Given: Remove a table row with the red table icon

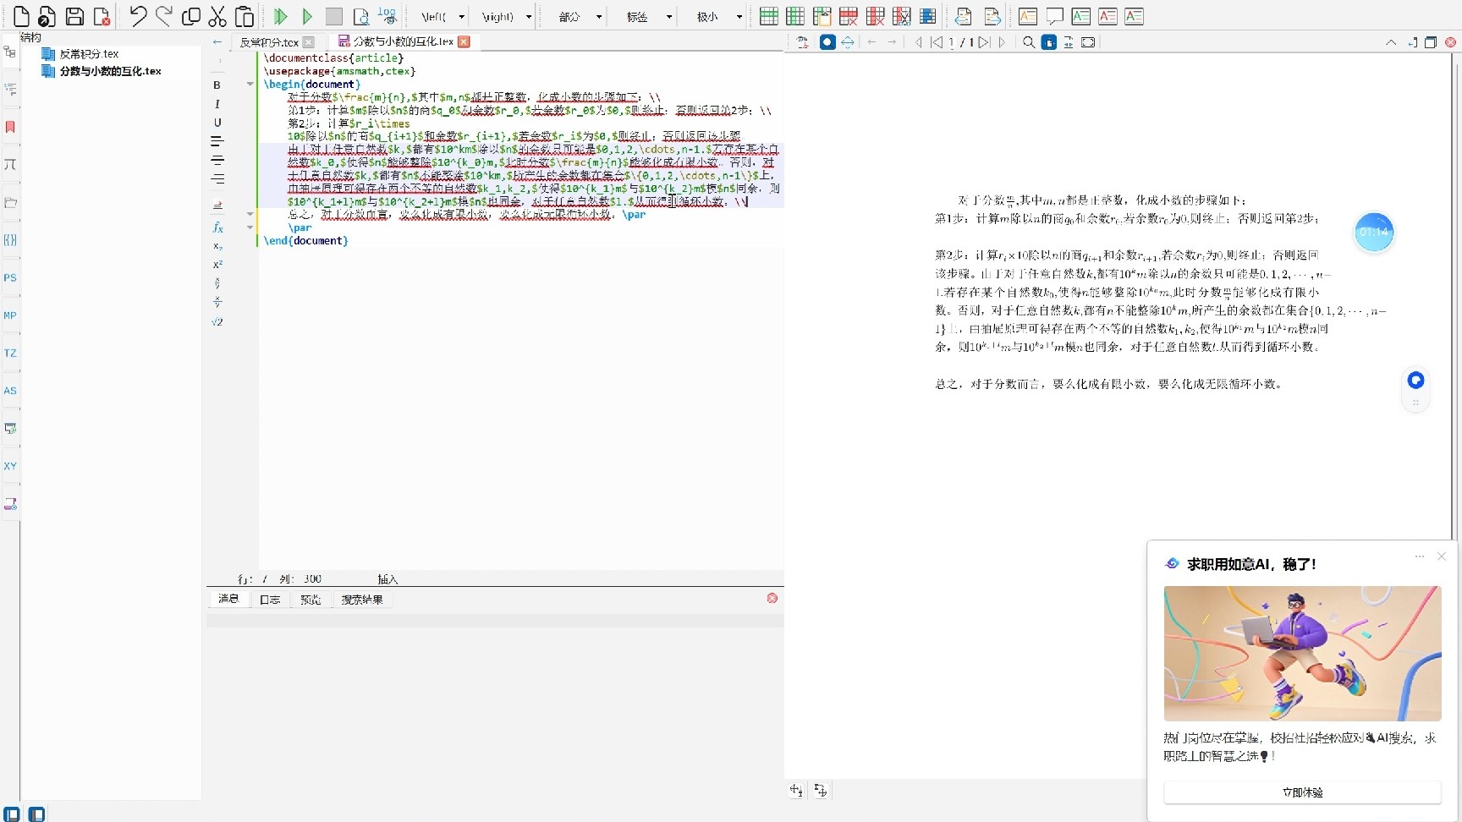Looking at the screenshot, I should pos(849,16).
